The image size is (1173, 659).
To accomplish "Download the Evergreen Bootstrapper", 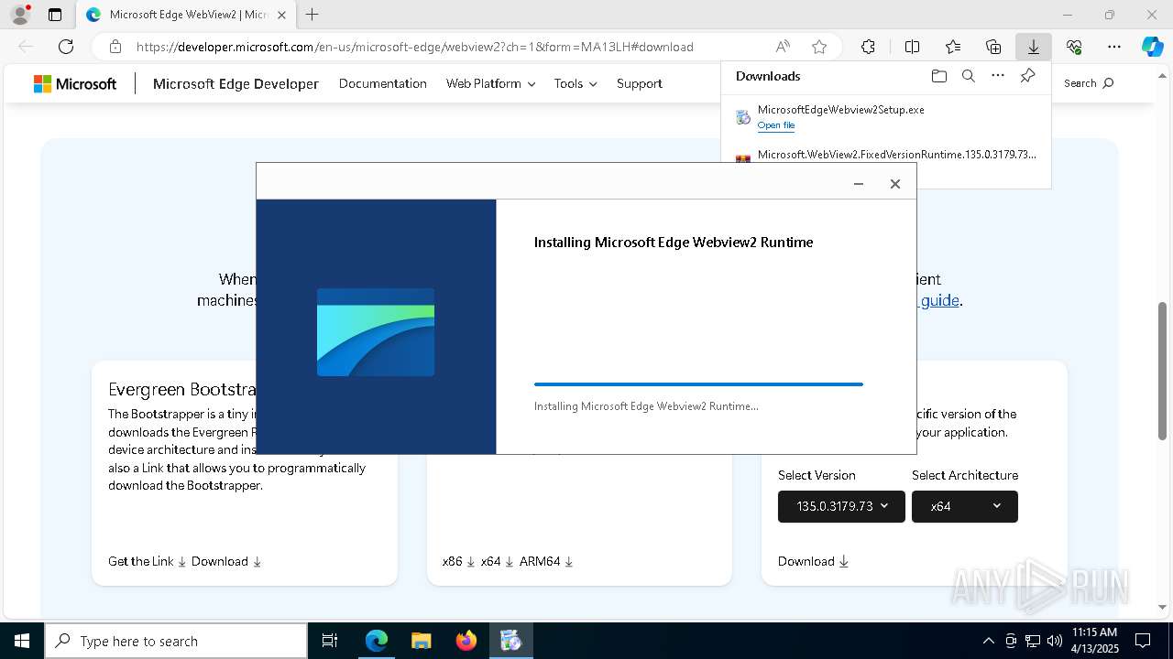I will [x=226, y=561].
